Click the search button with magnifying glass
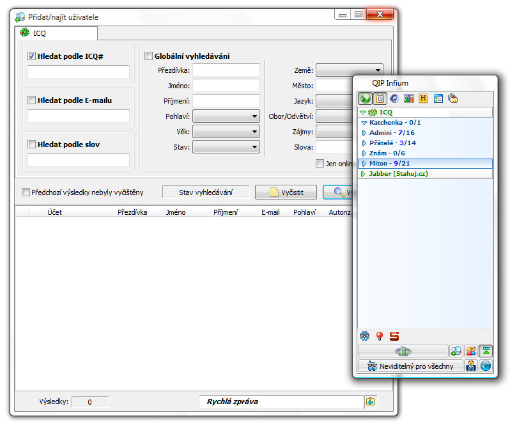 tap(338, 192)
